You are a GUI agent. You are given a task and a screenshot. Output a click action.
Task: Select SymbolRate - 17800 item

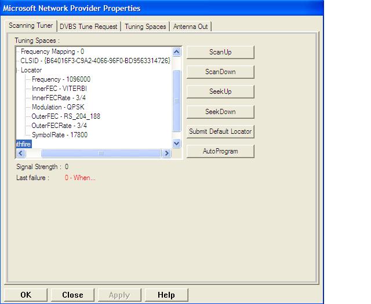pyautogui.click(x=60, y=135)
